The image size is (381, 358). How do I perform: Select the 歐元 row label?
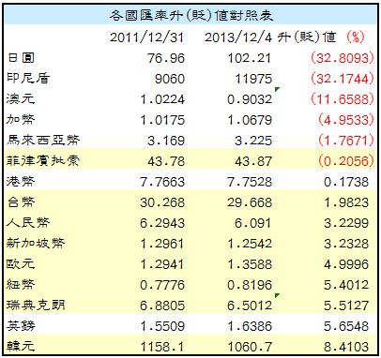point(21,264)
